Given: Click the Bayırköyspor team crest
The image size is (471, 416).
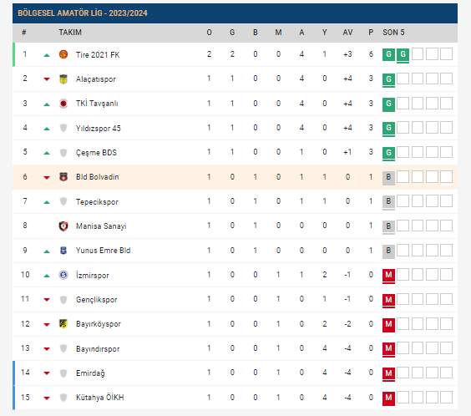Looking at the screenshot, I should tap(63, 324).
